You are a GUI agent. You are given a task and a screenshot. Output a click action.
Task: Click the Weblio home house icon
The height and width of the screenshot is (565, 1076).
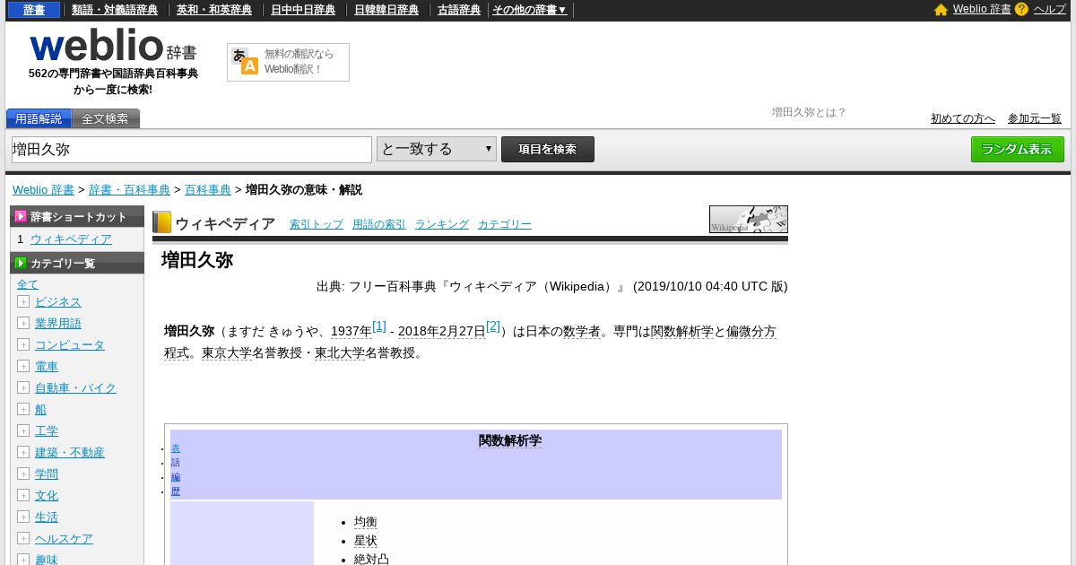click(941, 10)
